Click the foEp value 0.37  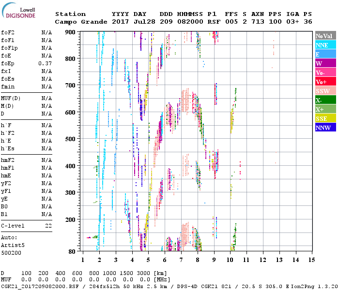point(46,63)
